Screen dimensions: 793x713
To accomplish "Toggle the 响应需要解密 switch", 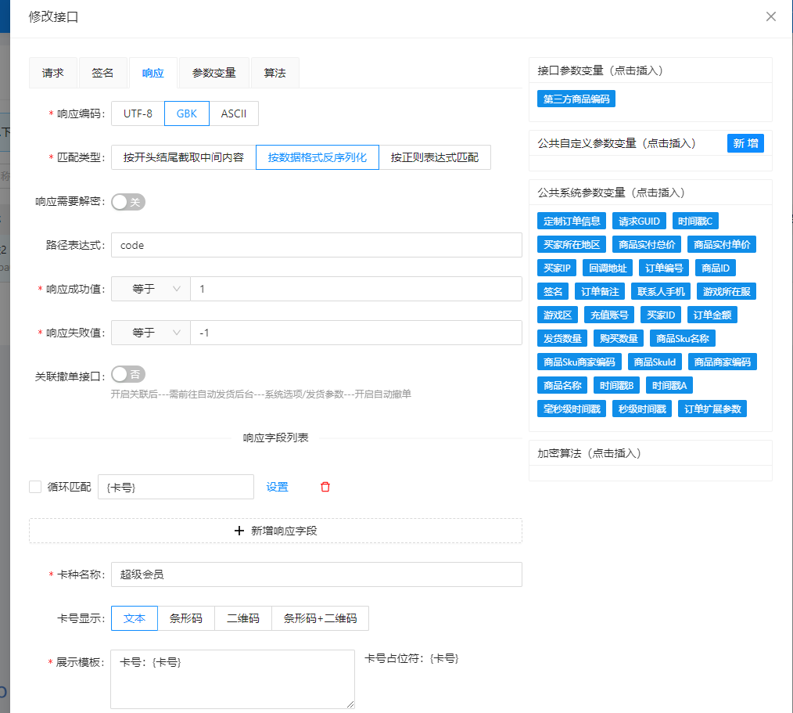I will (128, 202).
